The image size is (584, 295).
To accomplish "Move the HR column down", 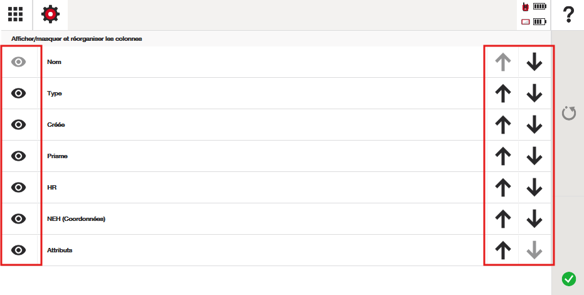I will [x=534, y=188].
